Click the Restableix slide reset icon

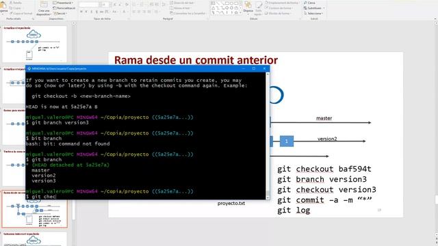55,8
